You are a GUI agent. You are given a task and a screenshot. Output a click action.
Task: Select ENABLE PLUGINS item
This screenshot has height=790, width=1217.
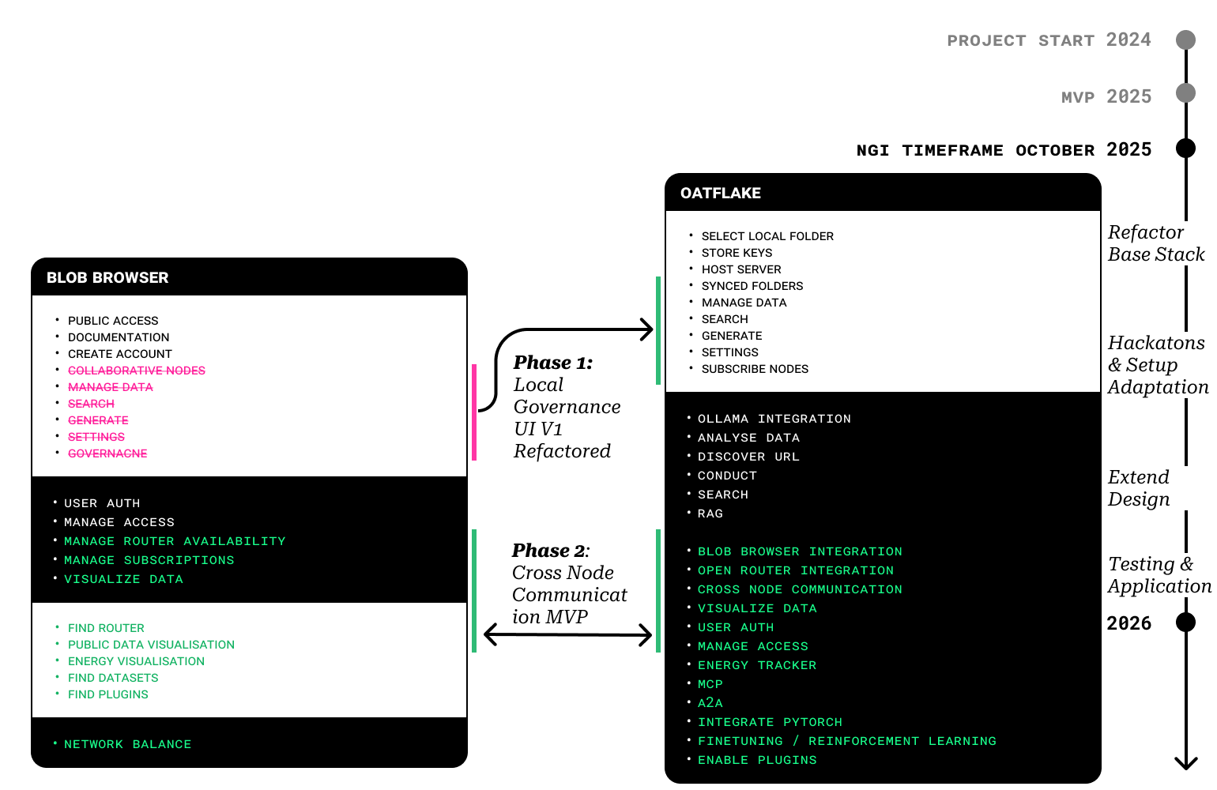point(757,760)
